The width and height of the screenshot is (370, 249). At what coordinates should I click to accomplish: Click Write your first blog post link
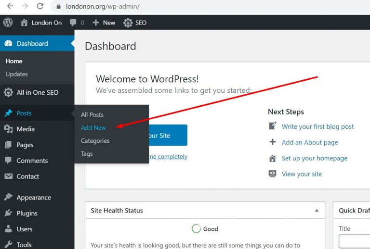click(x=317, y=126)
